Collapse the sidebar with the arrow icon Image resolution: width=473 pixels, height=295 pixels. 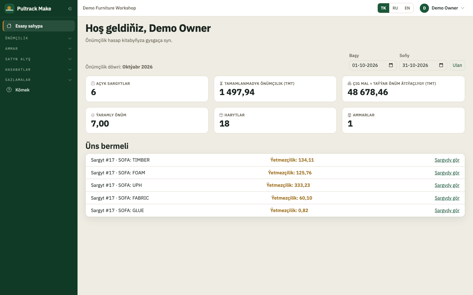click(x=70, y=9)
